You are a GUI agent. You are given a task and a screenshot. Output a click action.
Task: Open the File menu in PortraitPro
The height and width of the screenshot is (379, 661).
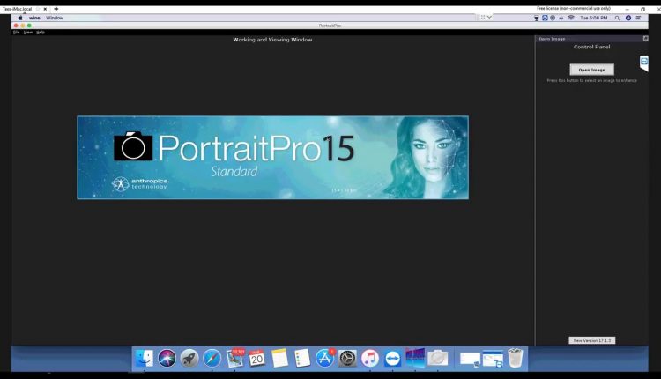coord(16,32)
